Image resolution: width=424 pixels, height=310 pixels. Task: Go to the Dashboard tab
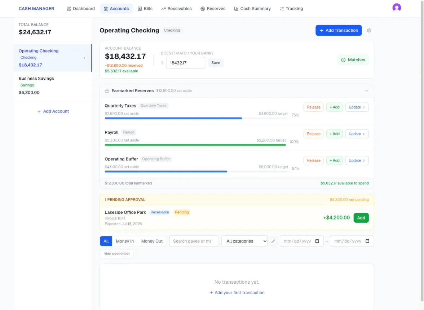81,9
